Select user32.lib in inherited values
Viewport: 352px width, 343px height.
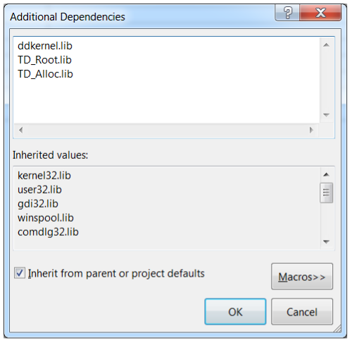(39, 190)
